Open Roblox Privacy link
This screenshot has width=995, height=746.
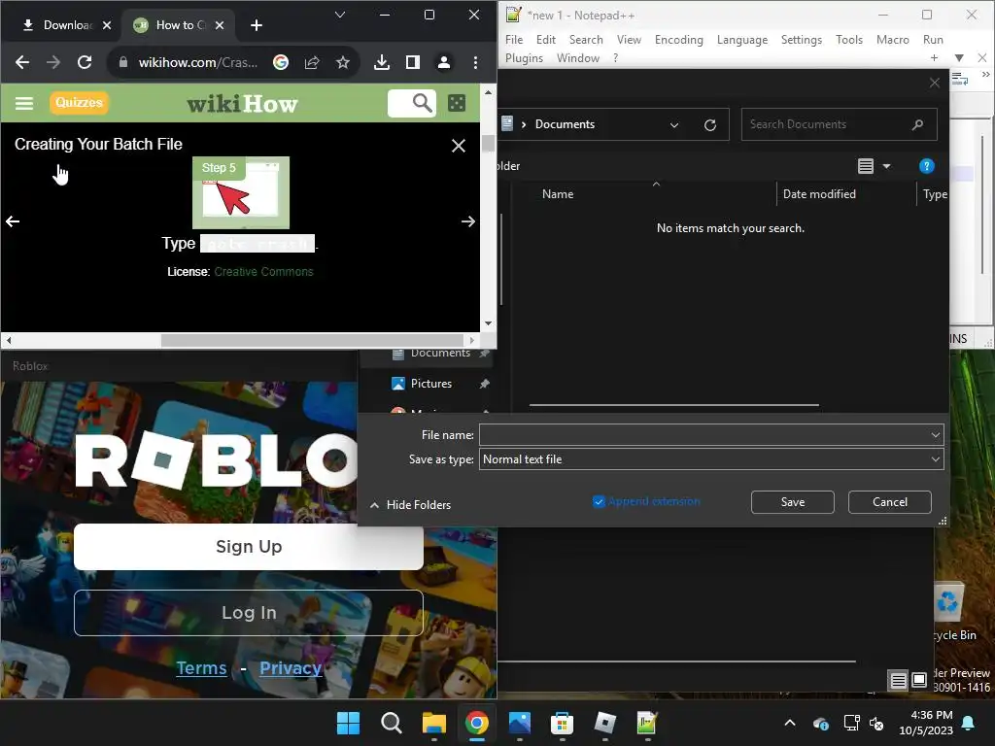[x=291, y=668]
